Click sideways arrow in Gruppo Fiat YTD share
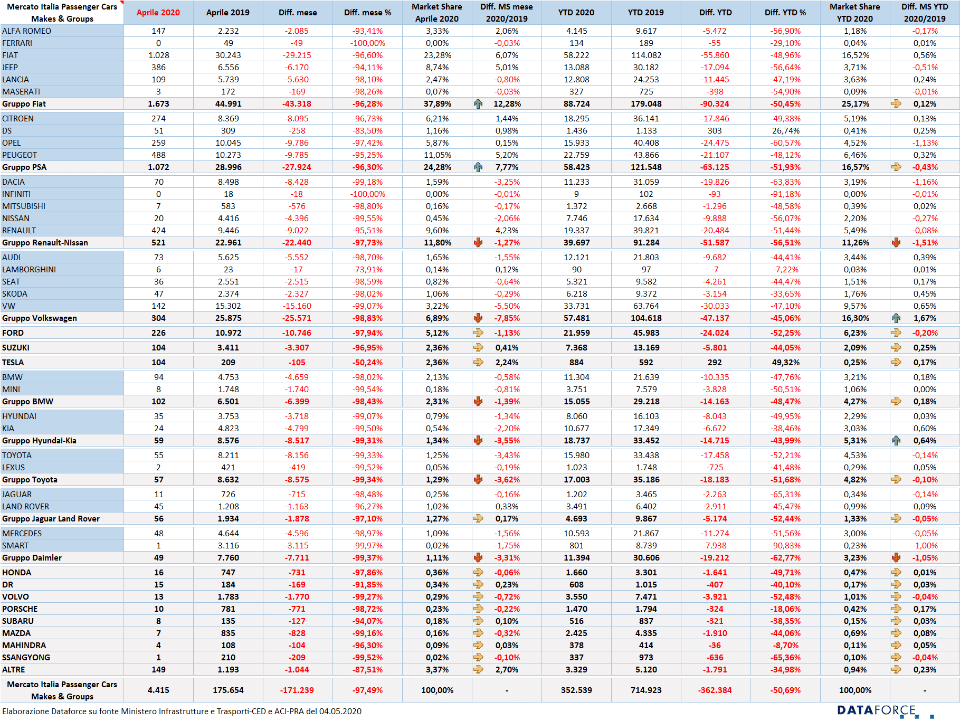The image size is (960, 721). 896,104
